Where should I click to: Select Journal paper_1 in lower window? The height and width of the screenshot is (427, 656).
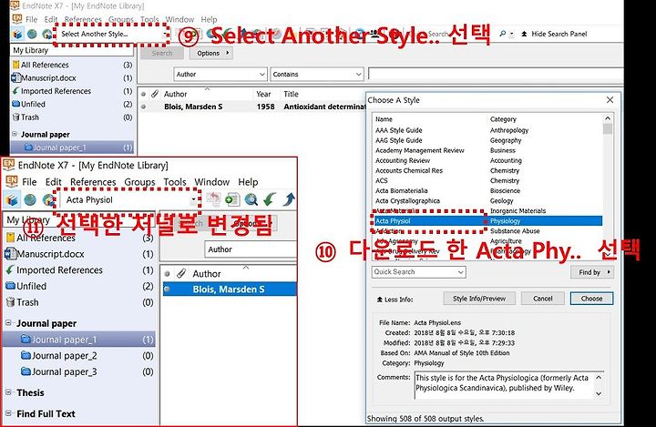tap(78, 340)
